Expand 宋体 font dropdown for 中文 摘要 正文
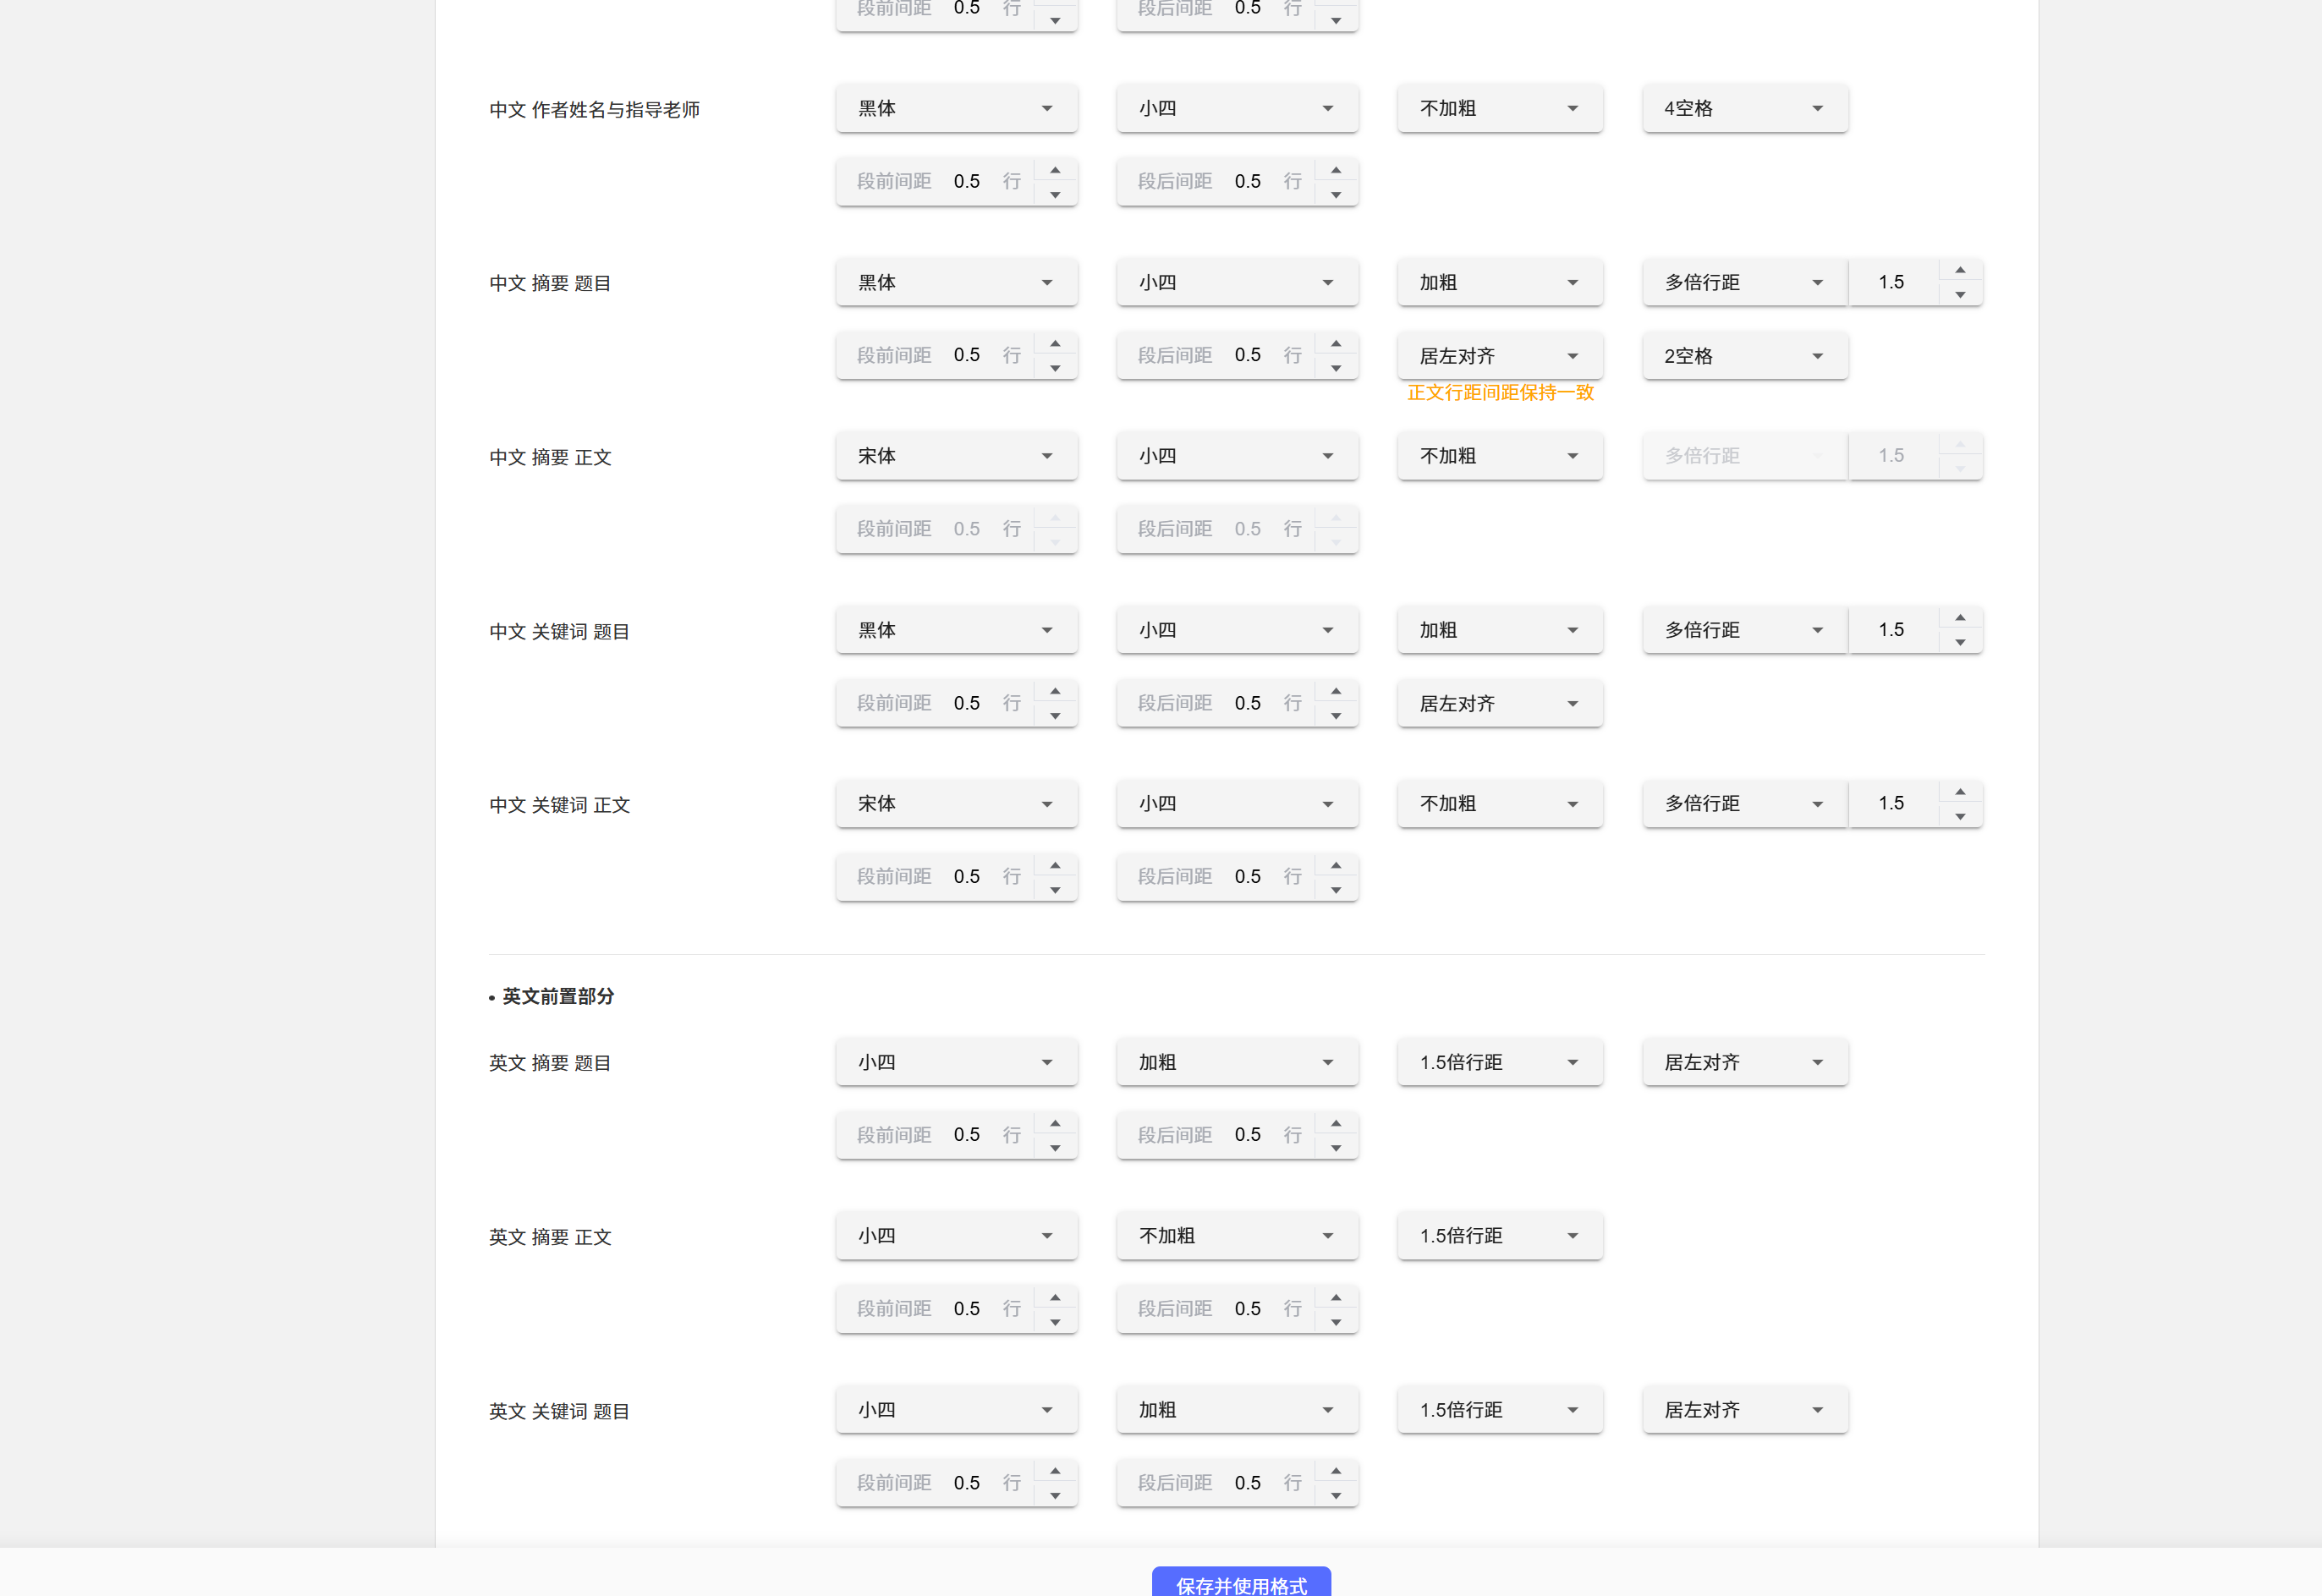Screen dimensions: 2322x1596 956,456
